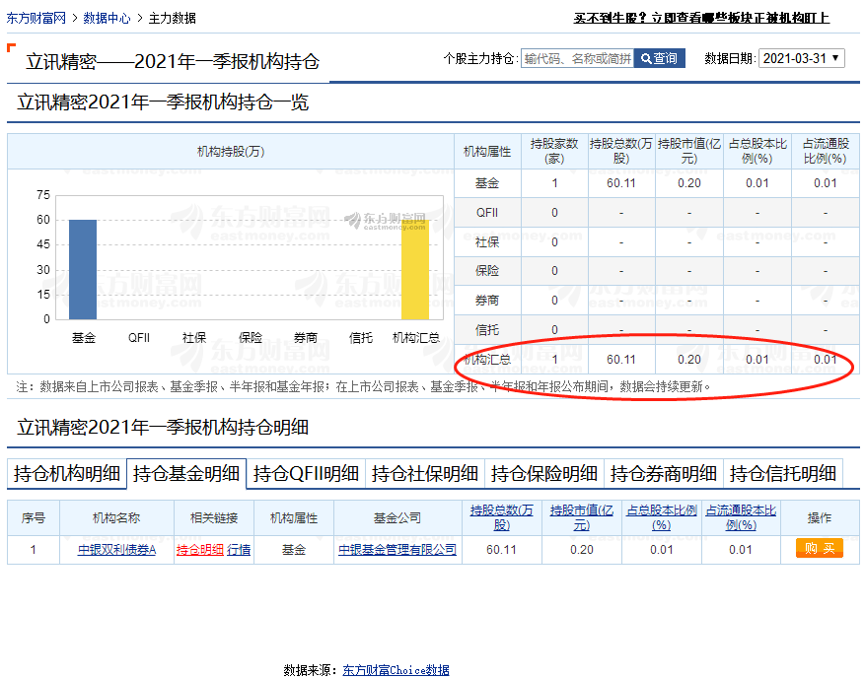Click the 买不到牛股 promotional banner link

pyautogui.click(x=701, y=18)
